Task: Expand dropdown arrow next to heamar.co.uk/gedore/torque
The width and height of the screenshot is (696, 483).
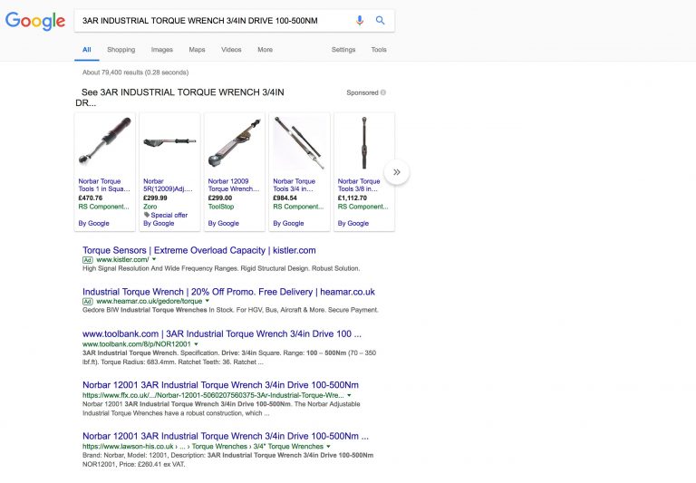Action: tap(207, 301)
